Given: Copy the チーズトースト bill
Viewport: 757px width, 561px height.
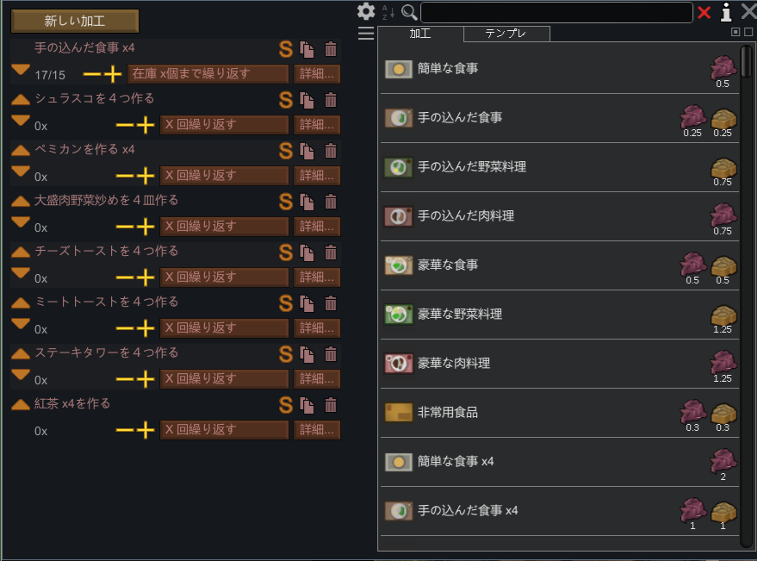Looking at the screenshot, I should [x=307, y=252].
